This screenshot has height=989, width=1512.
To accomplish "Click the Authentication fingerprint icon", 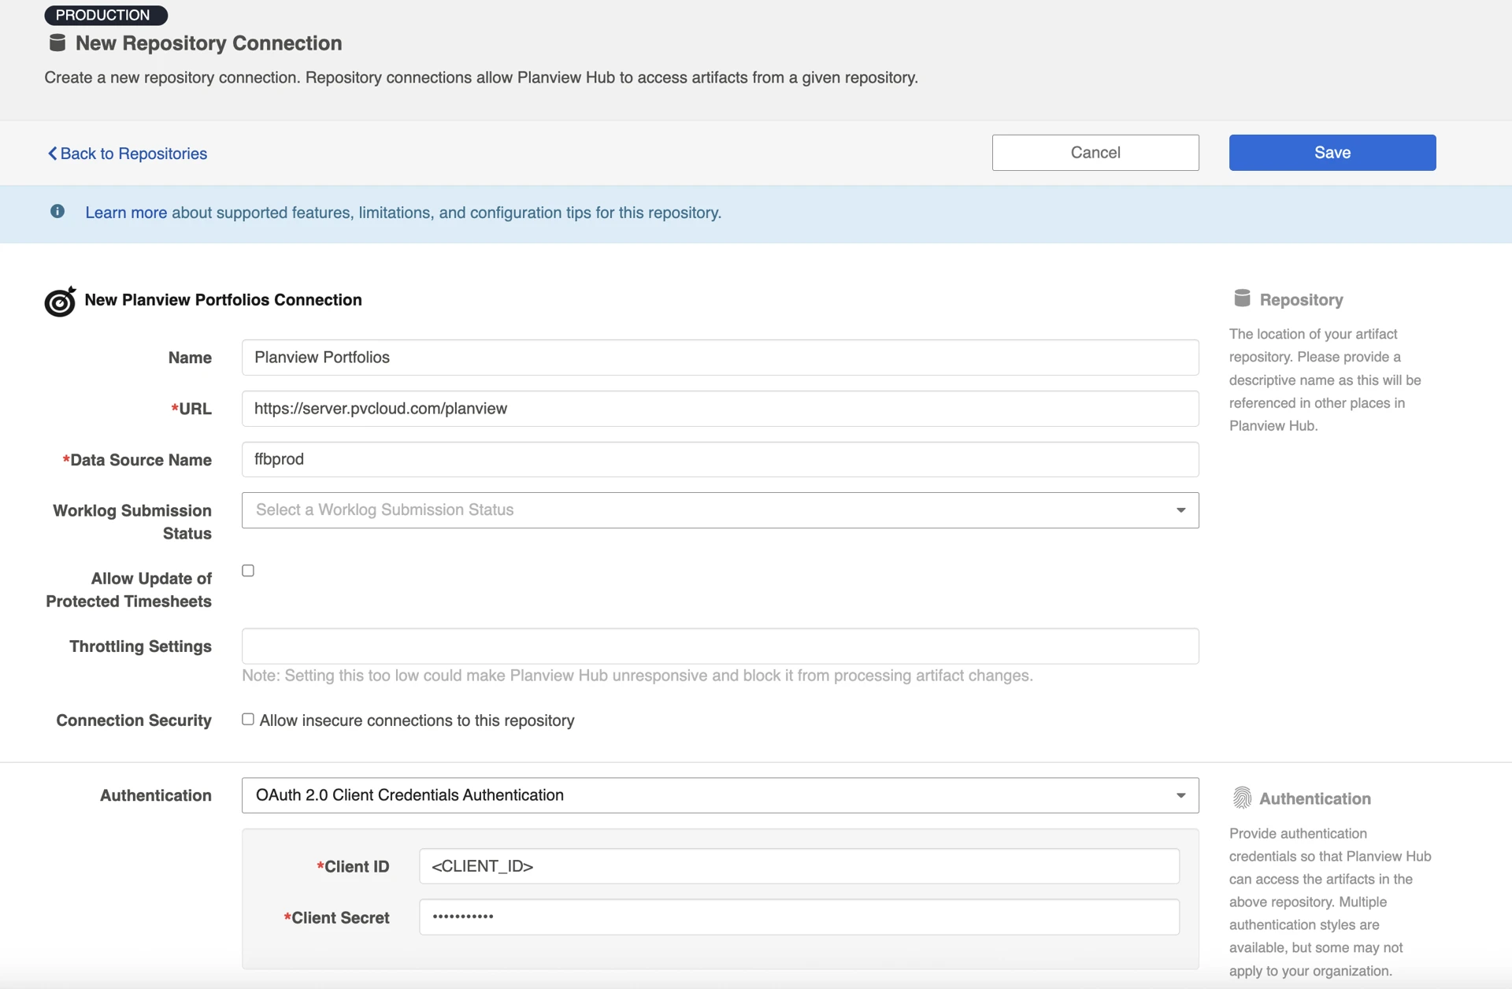I will (1242, 798).
